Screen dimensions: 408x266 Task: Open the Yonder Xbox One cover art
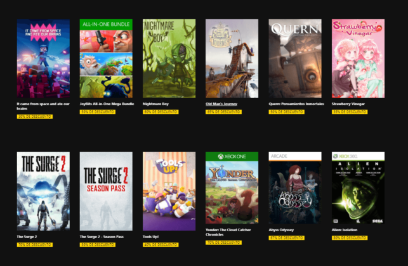(232, 191)
